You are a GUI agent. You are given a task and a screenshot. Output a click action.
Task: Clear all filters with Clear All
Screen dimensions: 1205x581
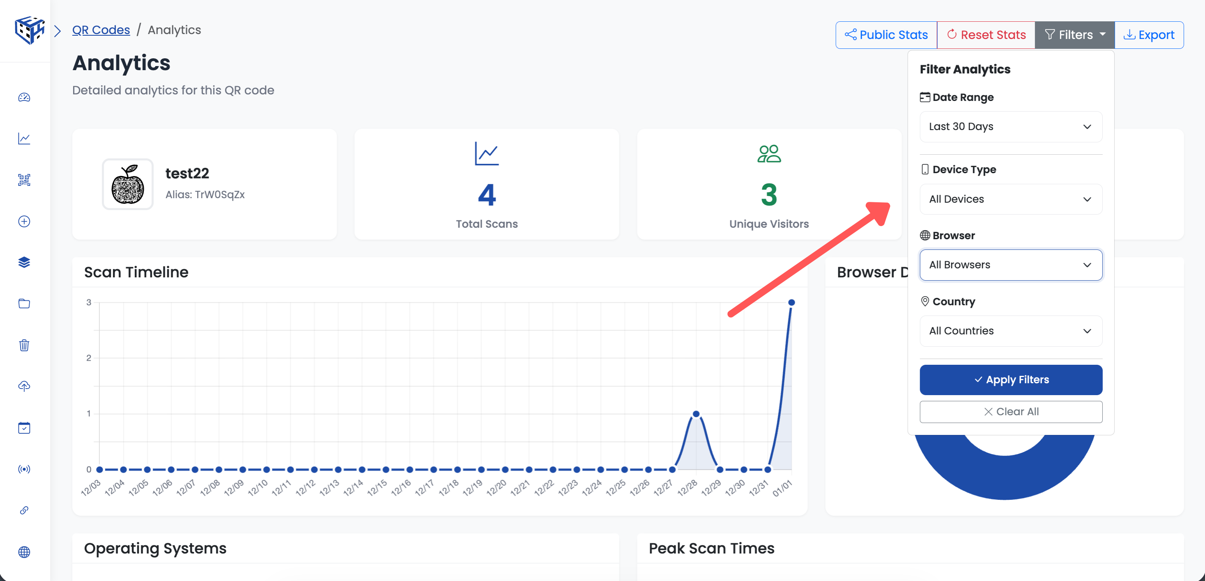[1011, 411]
